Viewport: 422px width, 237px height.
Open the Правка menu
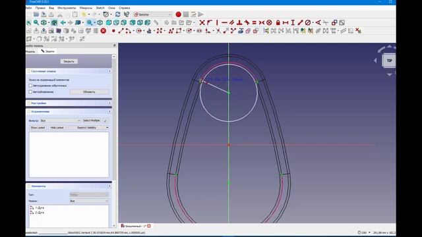40,8
